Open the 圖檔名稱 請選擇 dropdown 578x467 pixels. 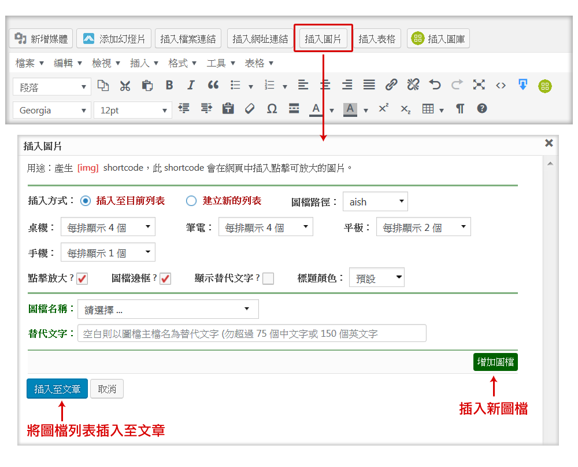168,308
